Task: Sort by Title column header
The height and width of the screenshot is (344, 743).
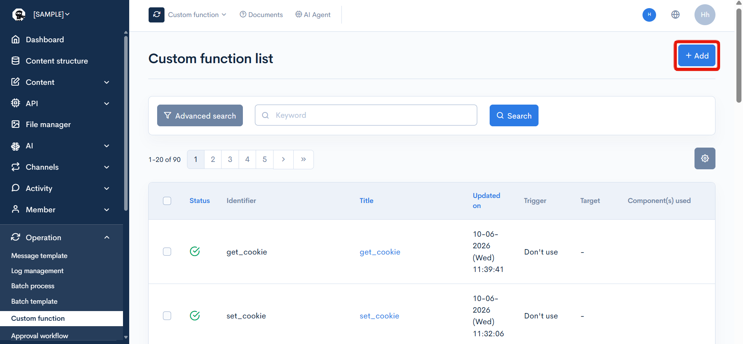Action: point(366,201)
